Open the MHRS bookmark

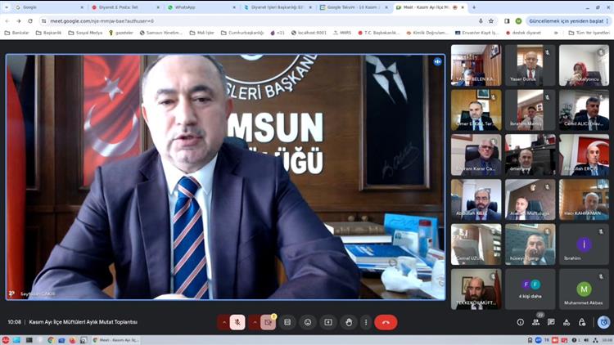coord(342,33)
